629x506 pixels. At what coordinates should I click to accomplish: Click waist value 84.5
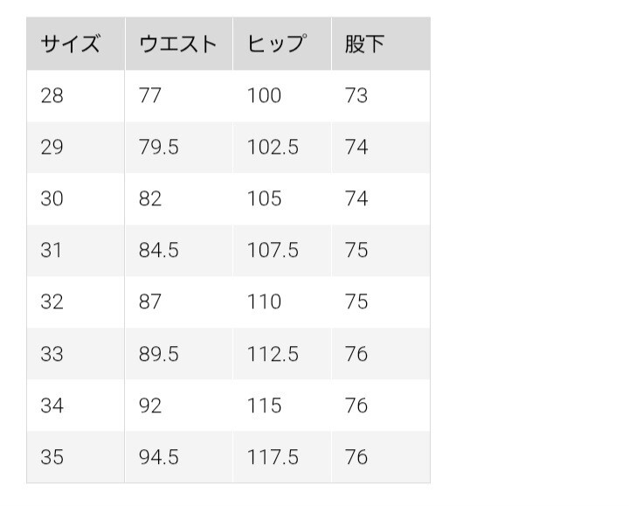158,251
